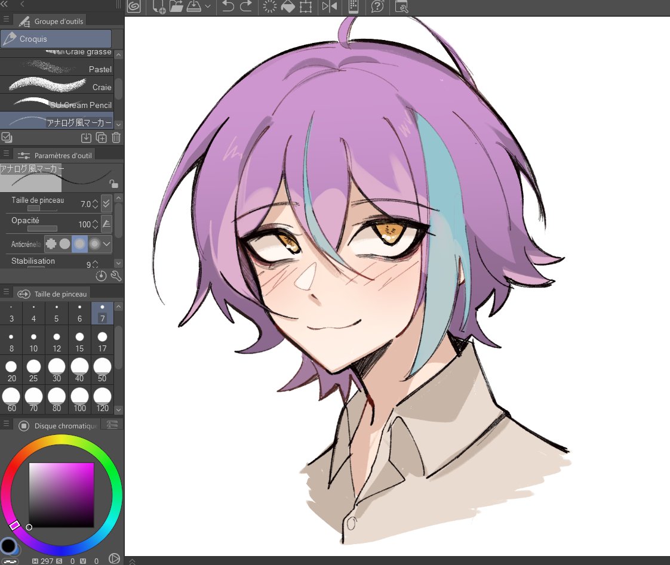Image resolution: width=670 pixels, height=565 pixels.
Task: Set anti-aliasing to medium
Action: coord(79,244)
